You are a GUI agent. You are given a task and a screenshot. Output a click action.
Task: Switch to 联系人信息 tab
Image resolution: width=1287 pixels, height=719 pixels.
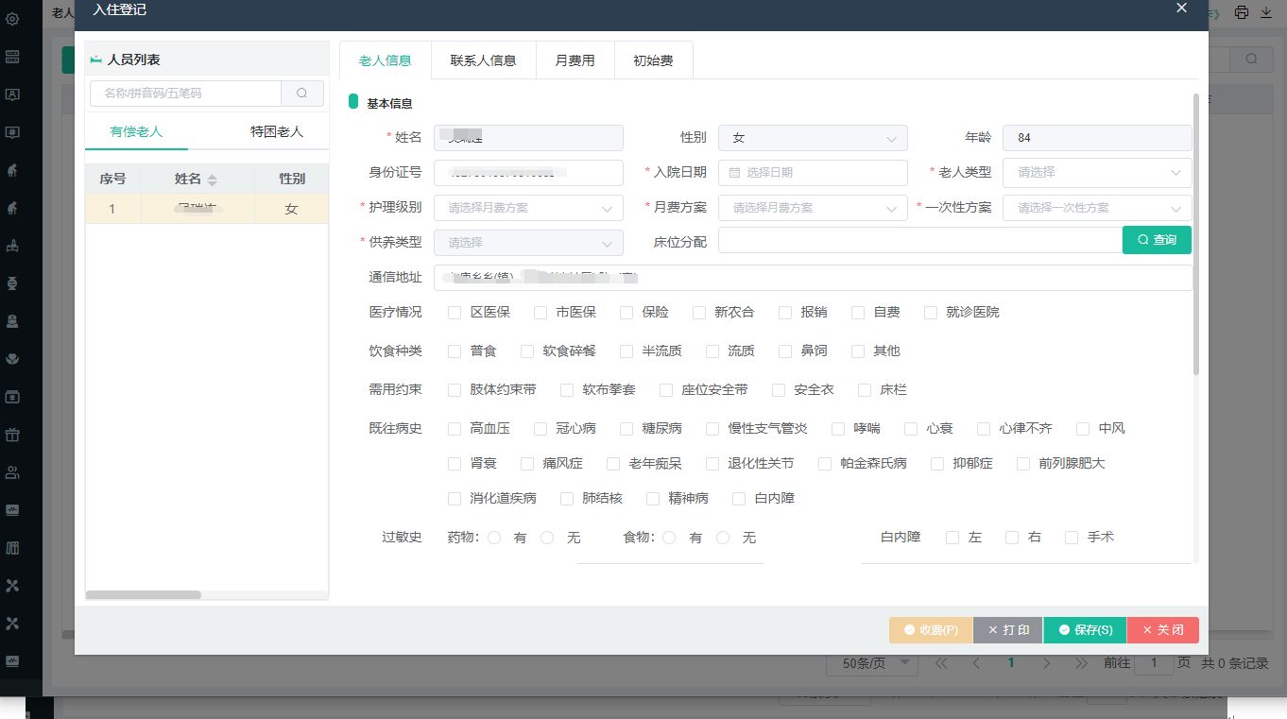pyautogui.click(x=483, y=60)
